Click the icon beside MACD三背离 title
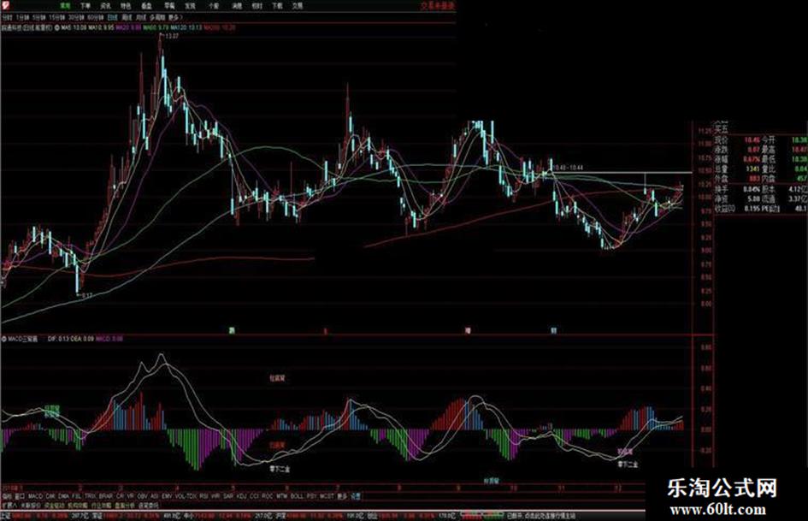This screenshot has width=808, height=521. coord(4,339)
